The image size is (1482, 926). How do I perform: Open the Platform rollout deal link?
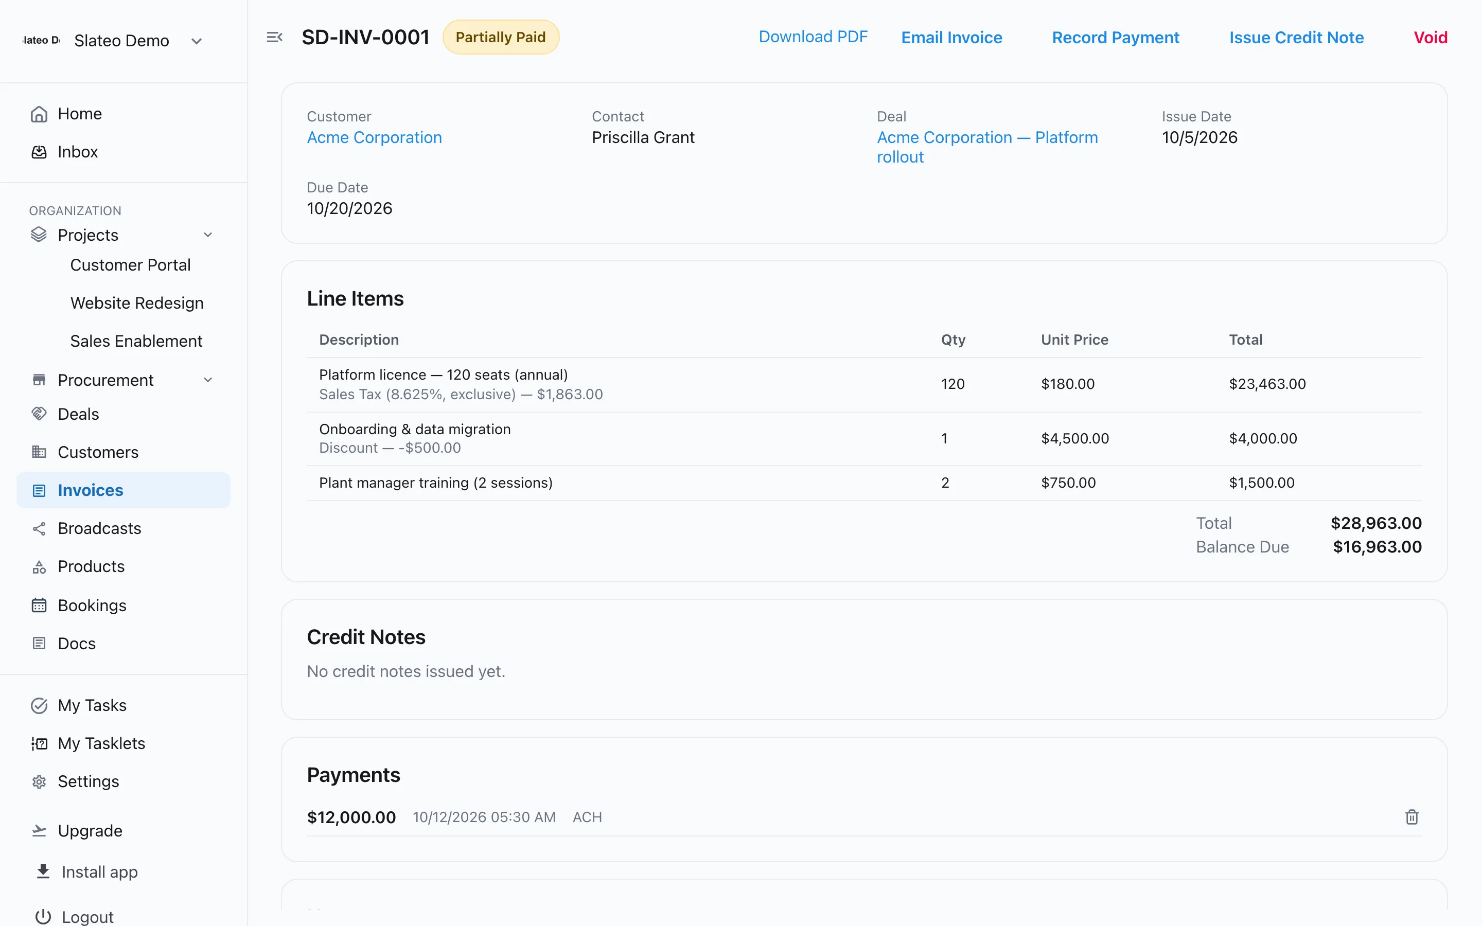[x=987, y=147]
